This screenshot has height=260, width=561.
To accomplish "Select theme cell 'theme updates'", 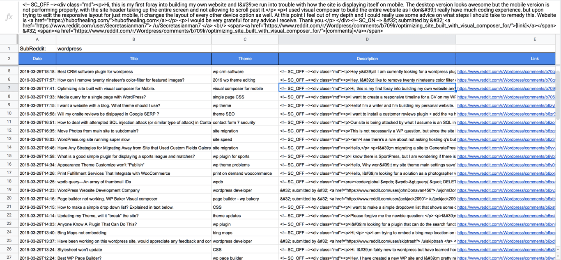I will point(245,215).
